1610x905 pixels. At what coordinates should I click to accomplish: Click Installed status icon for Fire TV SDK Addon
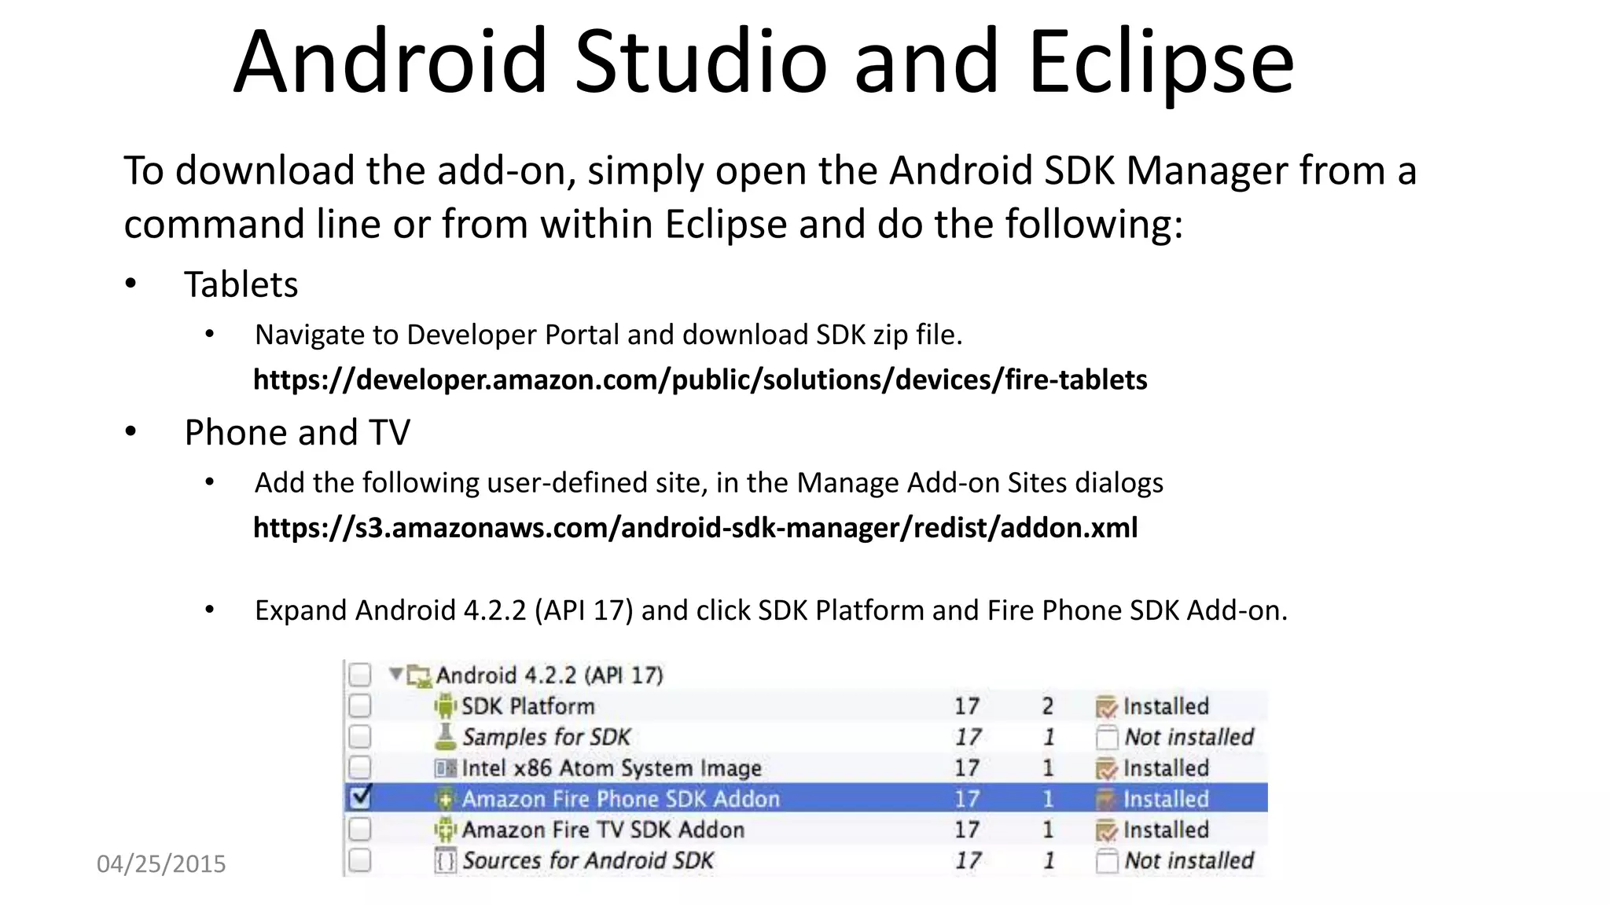[x=1106, y=830]
